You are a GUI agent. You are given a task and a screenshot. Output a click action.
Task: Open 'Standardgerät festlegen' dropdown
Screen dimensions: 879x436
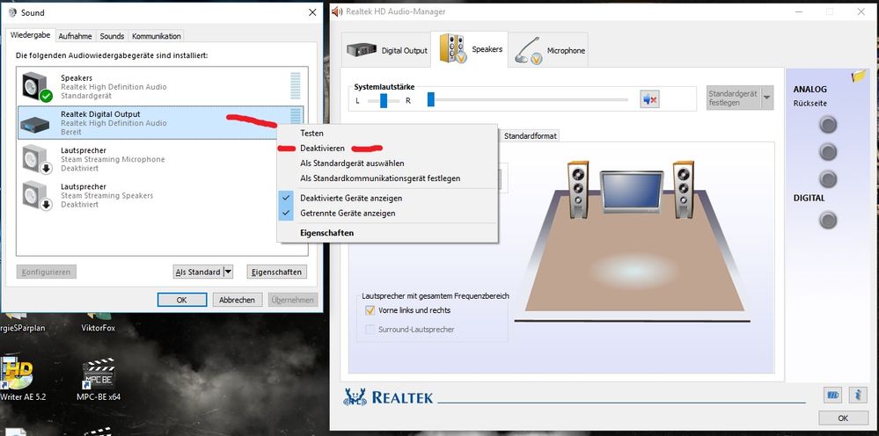pos(766,98)
